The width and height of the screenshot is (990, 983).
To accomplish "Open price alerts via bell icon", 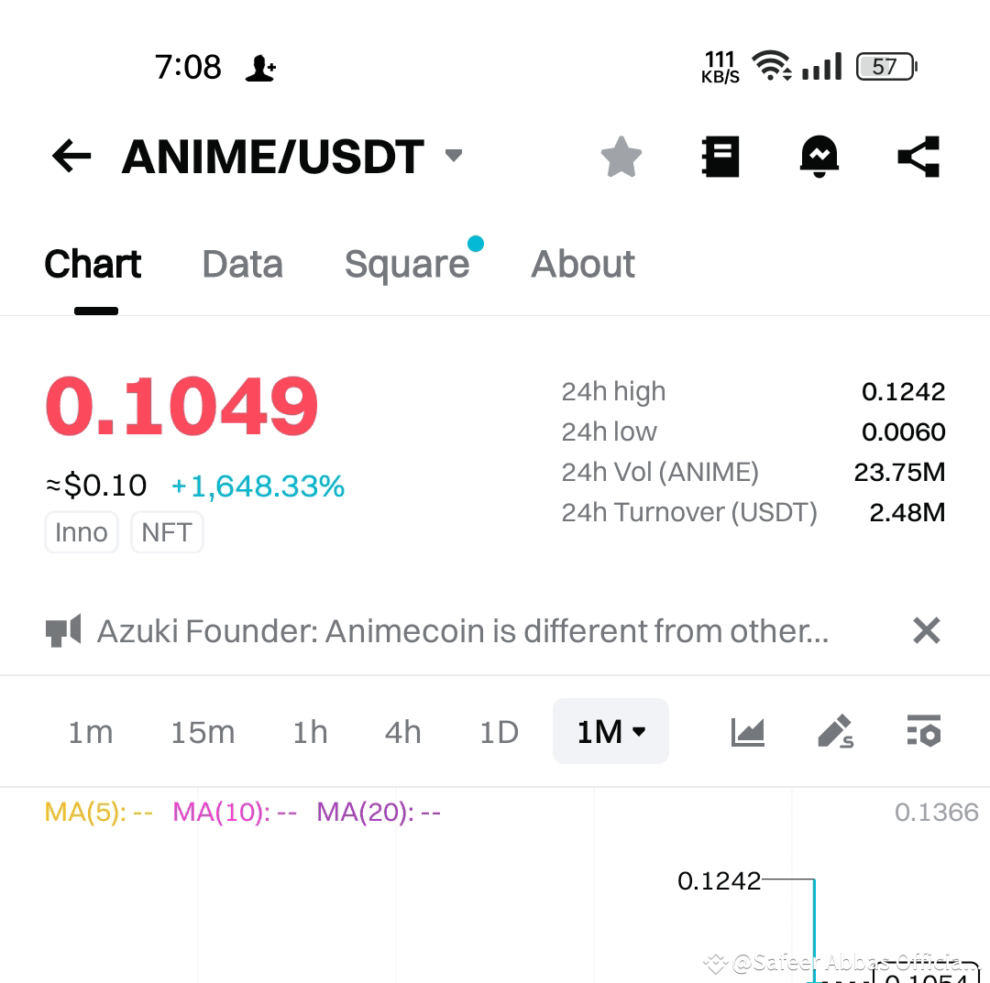I will point(819,156).
